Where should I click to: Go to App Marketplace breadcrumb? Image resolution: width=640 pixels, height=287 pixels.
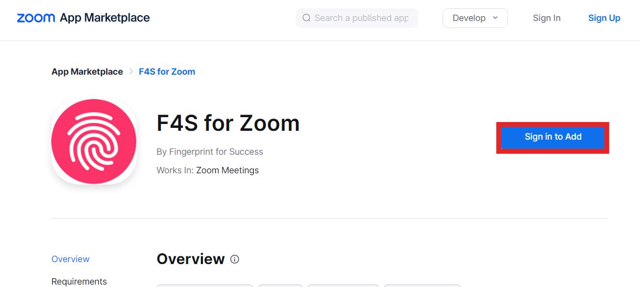tap(87, 72)
